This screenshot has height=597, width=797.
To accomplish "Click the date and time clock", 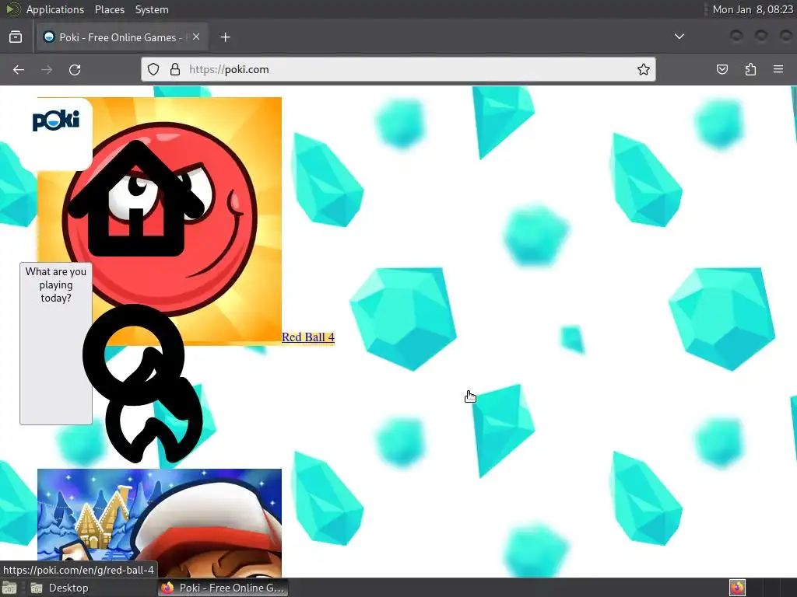I will click(753, 9).
